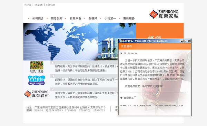This screenshot has height=126, width=207.
Task: Click the 真荣新厂 diamond bullet heading
Action: coord(128,98)
